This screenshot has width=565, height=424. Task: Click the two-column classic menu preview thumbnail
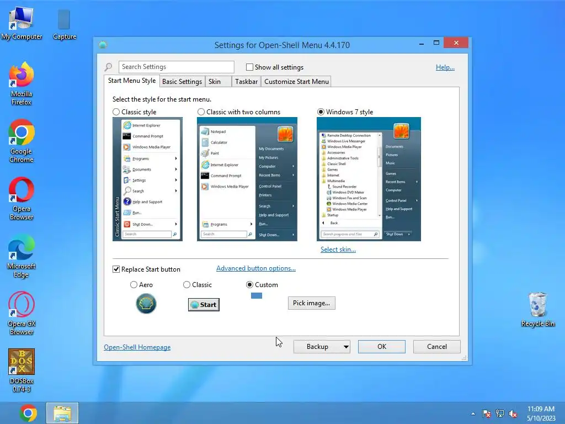[x=247, y=179]
